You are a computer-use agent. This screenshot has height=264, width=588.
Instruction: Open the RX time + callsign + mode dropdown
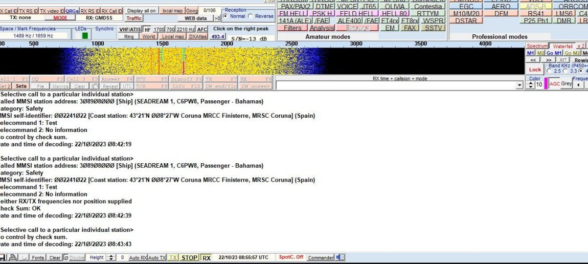(x=519, y=85)
